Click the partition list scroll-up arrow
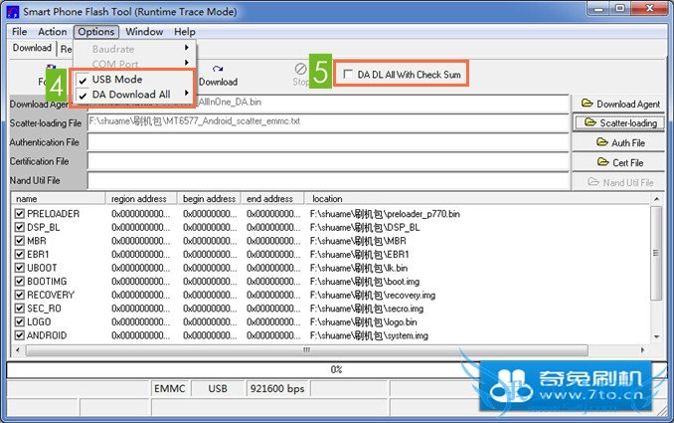Viewport: 674px width, 423px height. [x=656, y=199]
